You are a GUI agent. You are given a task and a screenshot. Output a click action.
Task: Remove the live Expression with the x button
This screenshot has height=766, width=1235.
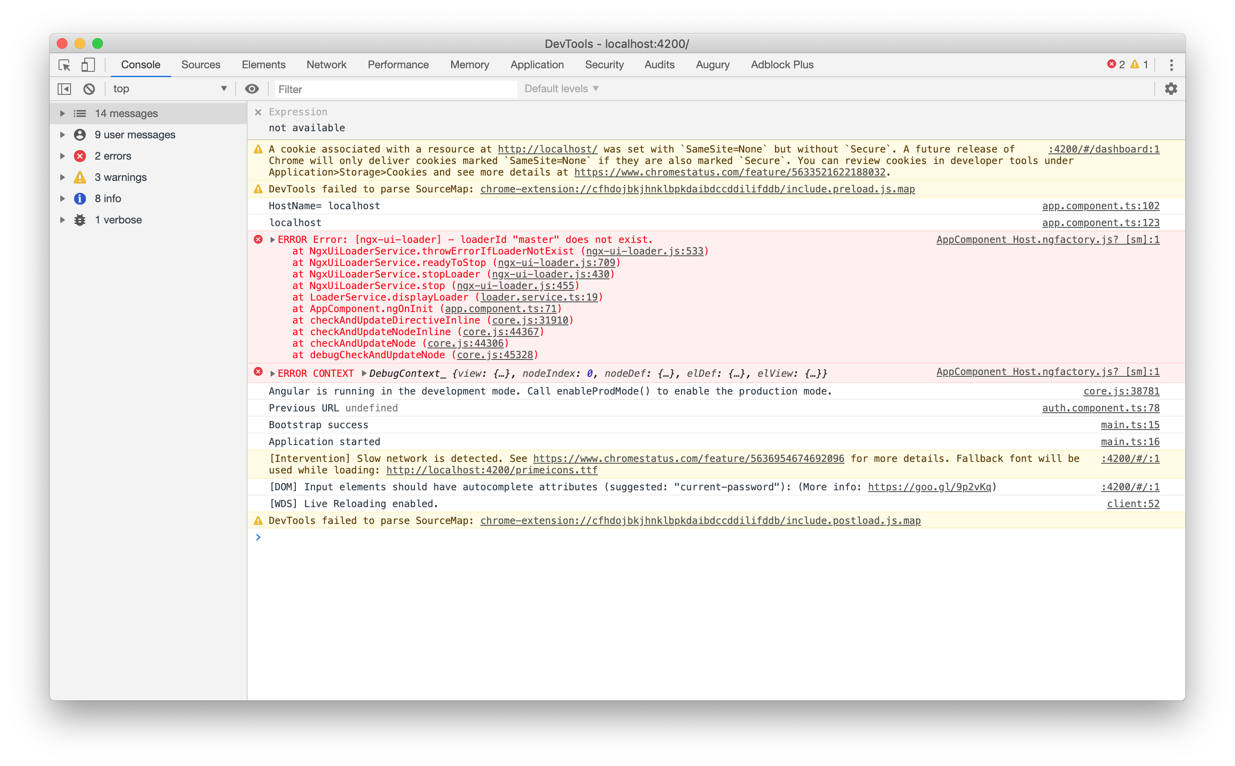(x=258, y=111)
